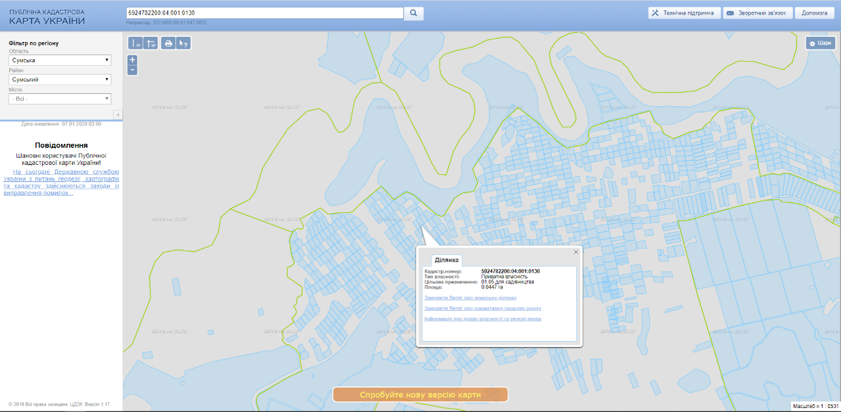Screen dimensions: 841x412
Task: Close the parcel info popup
Action: click(x=576, y=252)
